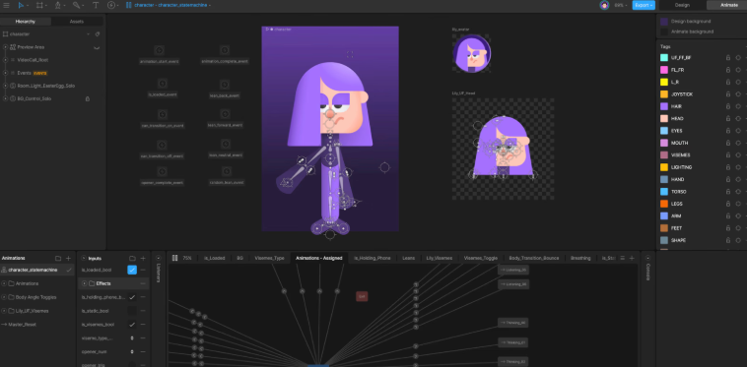747x367 pixels.
Task: Select the Pen tool
Action: [58, 5]
